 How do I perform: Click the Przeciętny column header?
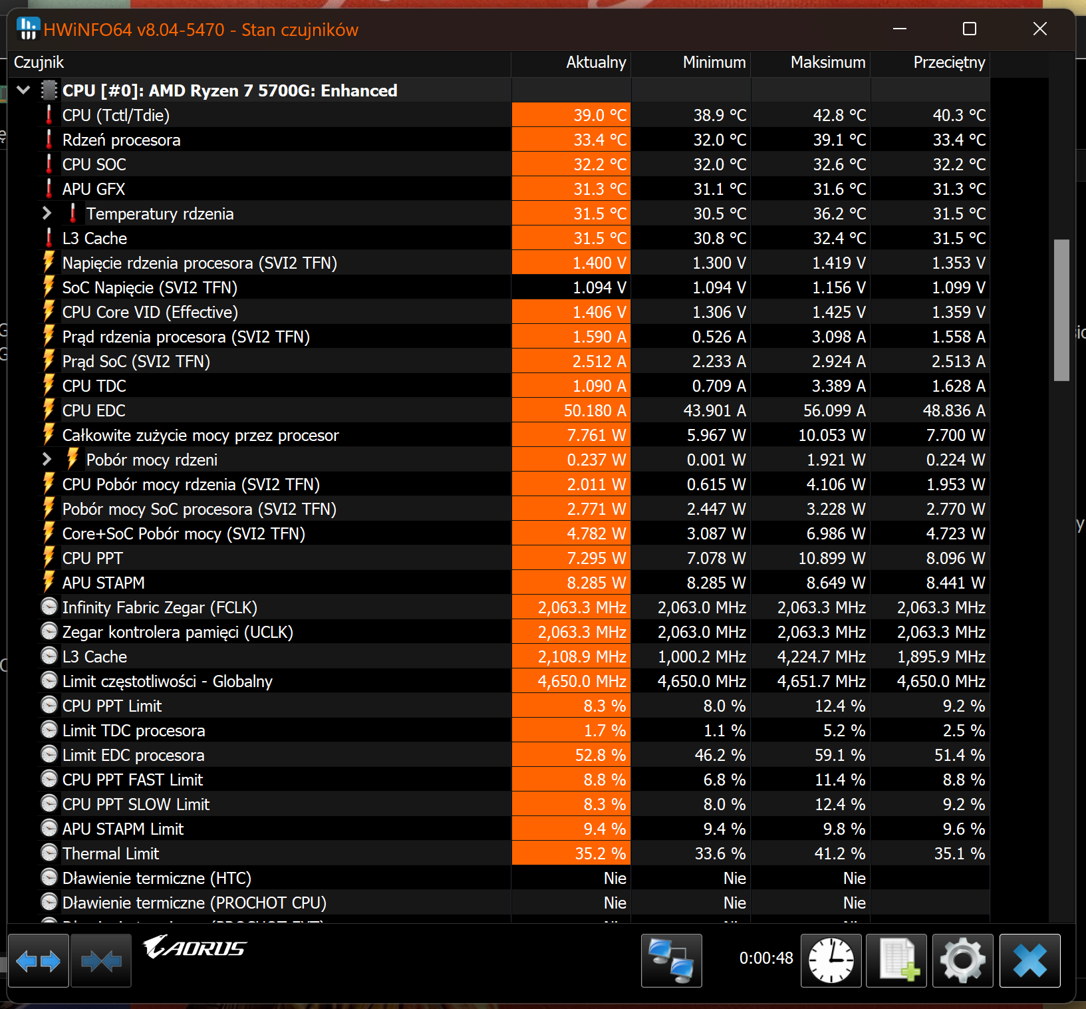click(930, 63)
